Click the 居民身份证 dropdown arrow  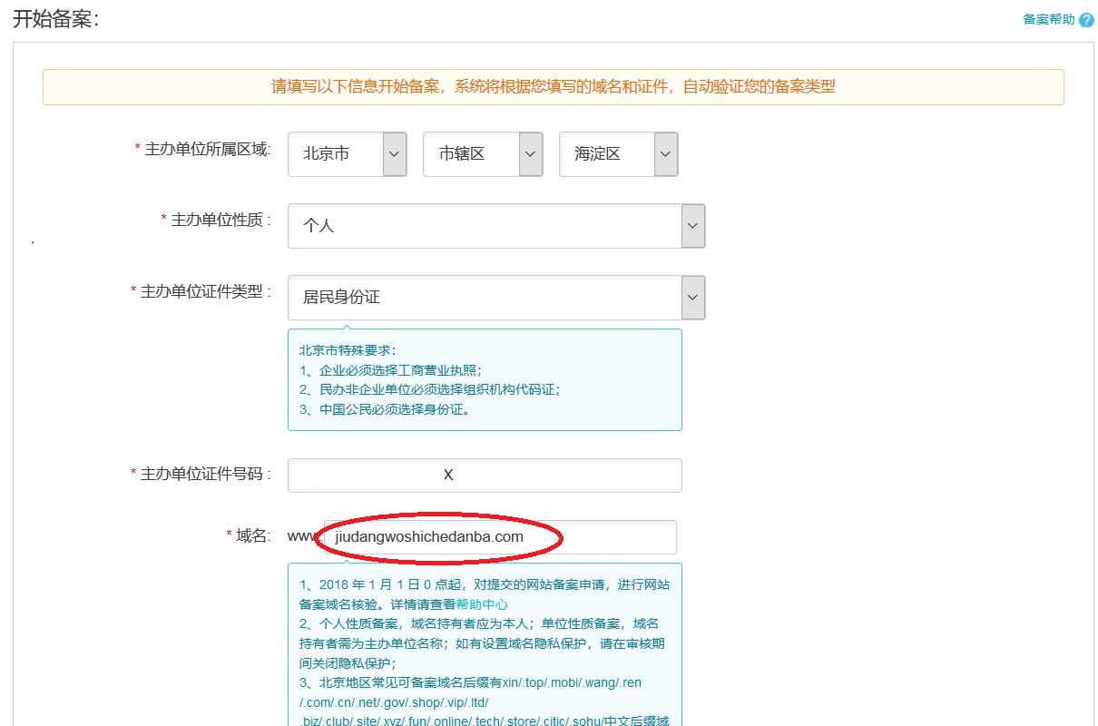click(x=692, y=297)
